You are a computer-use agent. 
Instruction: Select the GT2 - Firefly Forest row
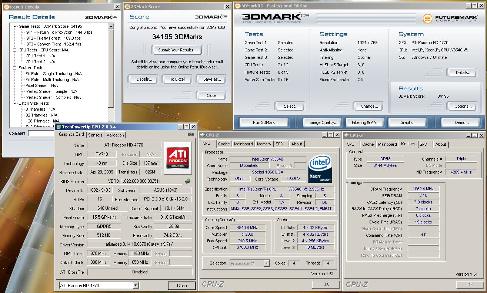53,38
